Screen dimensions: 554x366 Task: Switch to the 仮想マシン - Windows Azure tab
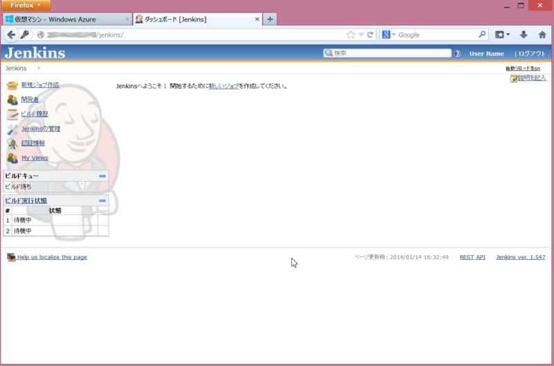pyautogui.click(x=67, y=19)
